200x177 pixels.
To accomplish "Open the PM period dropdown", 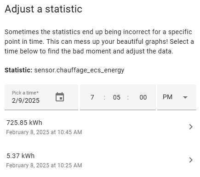I will pyautogui.click(x=177, y=97).
